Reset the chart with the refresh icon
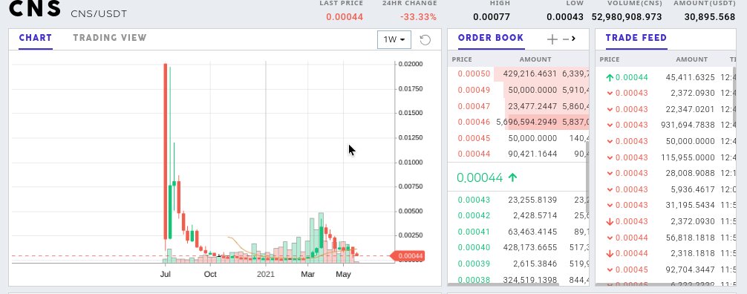 point(425,40)
